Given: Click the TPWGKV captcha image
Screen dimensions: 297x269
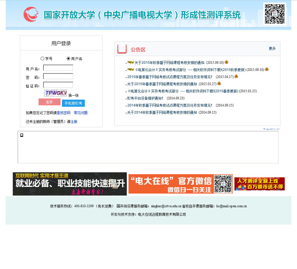Looking at the screenshot, I should [55, 93].
